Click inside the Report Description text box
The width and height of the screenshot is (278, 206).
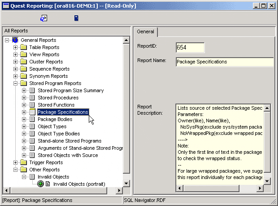tap(220, 144)
